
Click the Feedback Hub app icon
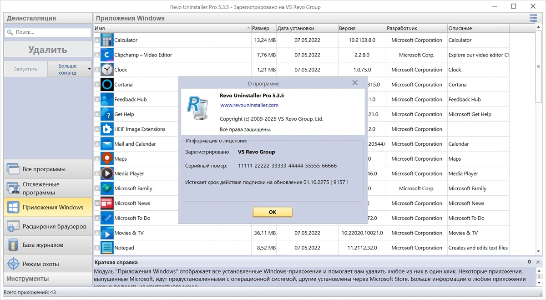[x=107, y=99]
